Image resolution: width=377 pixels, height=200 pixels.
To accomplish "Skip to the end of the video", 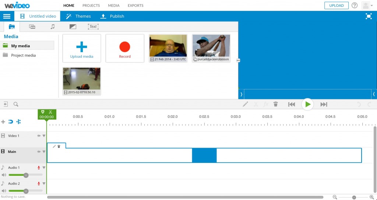I will pyautogui.click(x=324, y=104).
